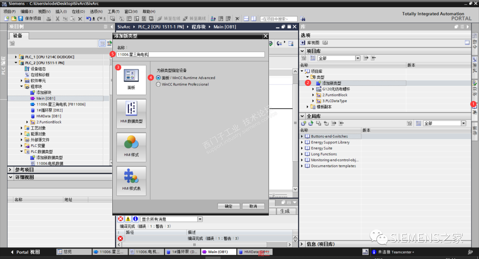Click the 确定 button in Add Type dialog
The image size is (479, 259).
228,205
